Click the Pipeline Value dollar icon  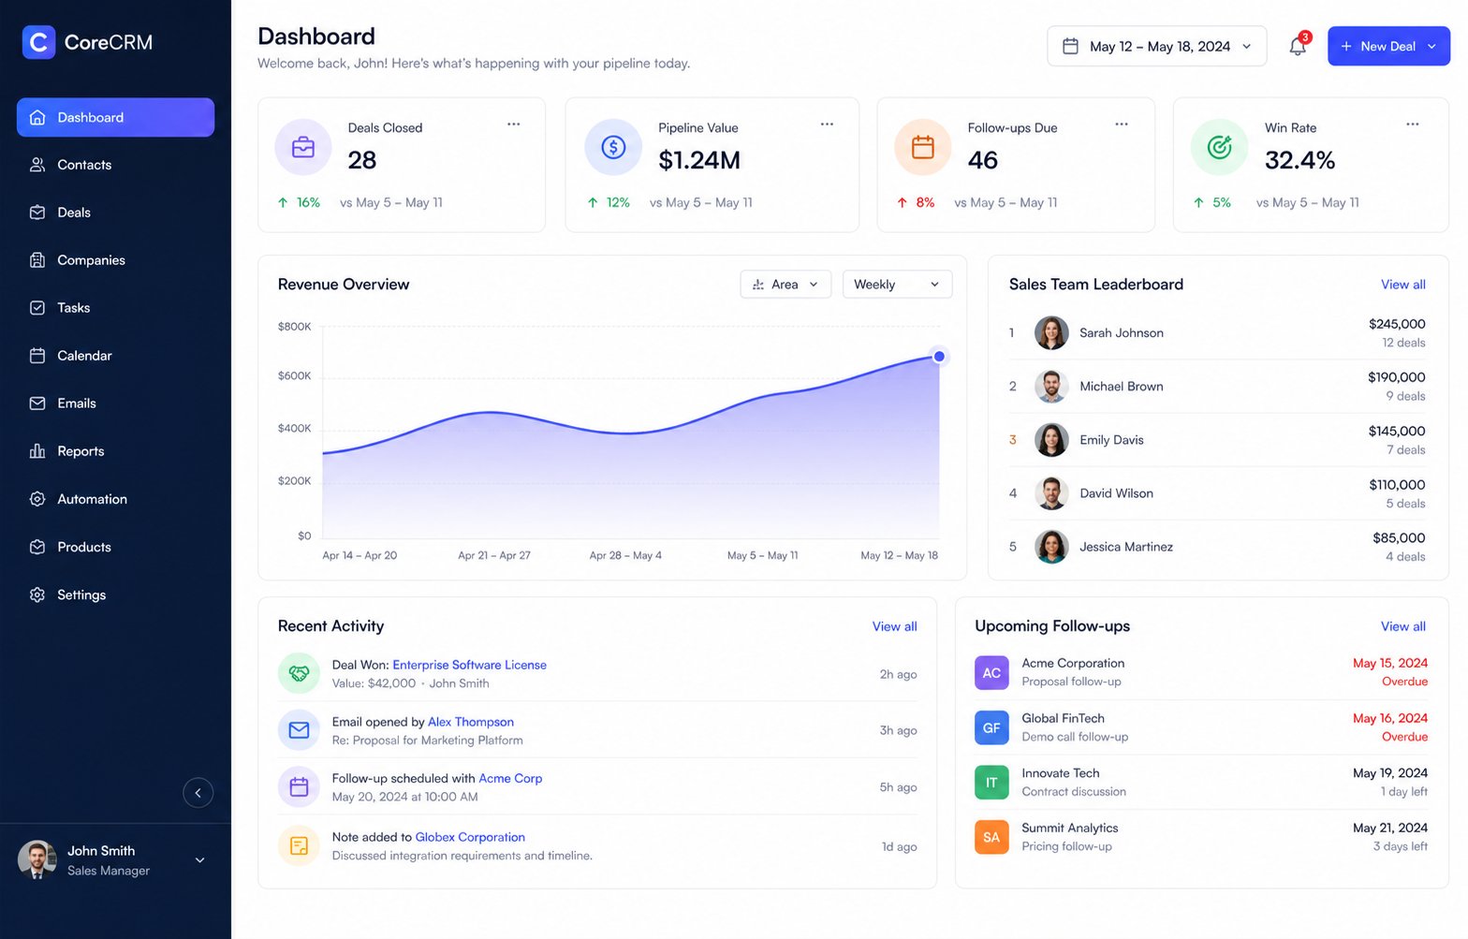pyautogui.click(x=613, y=147)
